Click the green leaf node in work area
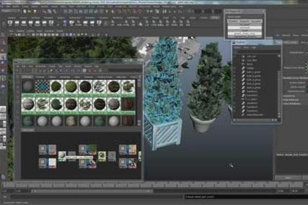This screenshot has width=308, height=205. point(102,156)
